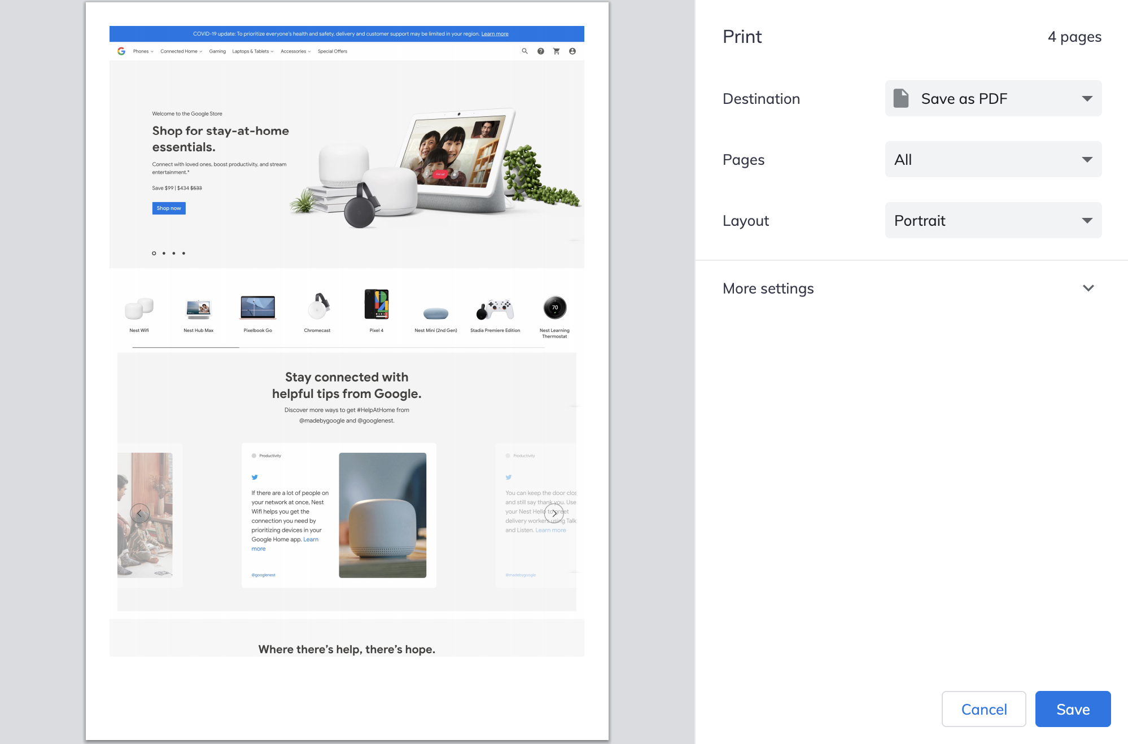Open the Destination dropdown
Viewport: 1128px width, 744px height.
click(x=993, y=98)
